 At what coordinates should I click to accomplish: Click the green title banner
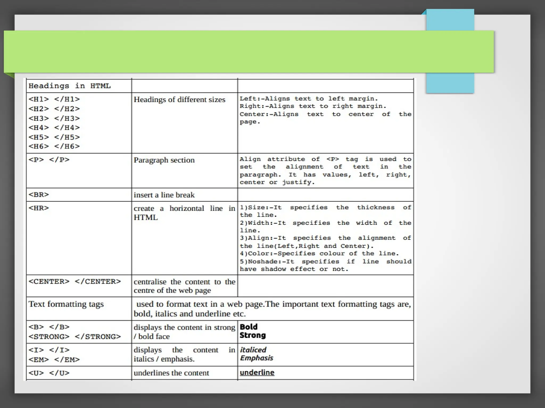tap(249, 52)
